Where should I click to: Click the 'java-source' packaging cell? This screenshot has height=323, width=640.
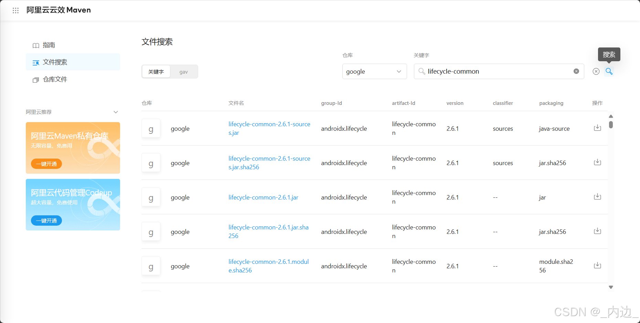(x=554, y=129)
